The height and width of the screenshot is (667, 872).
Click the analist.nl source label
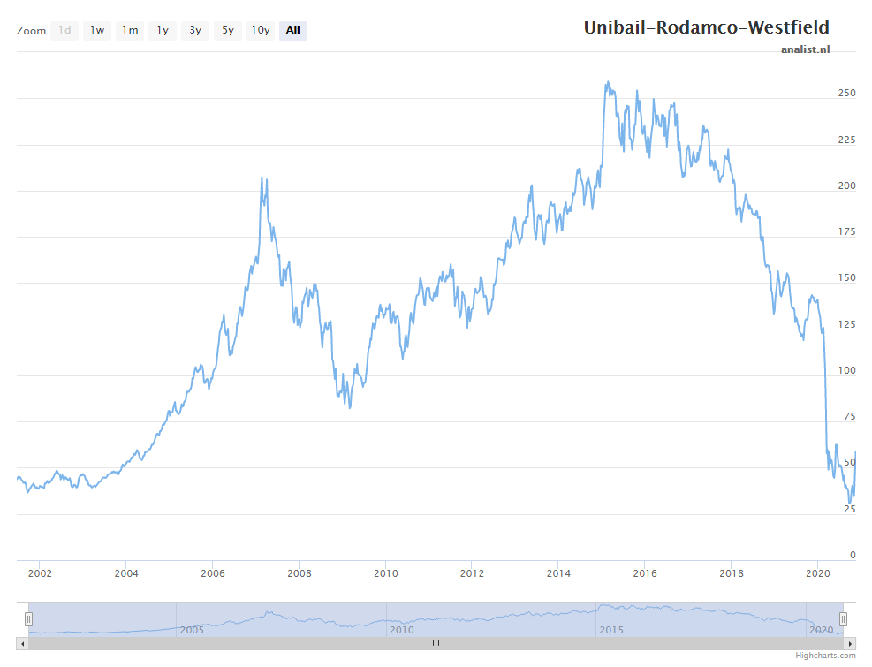805,49
